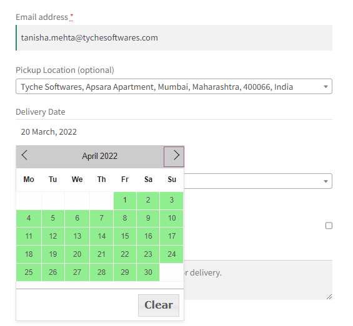353x326 pixels.
Task: Expand the dropdown beside the calendar
Action: click(x=326, y=181)
